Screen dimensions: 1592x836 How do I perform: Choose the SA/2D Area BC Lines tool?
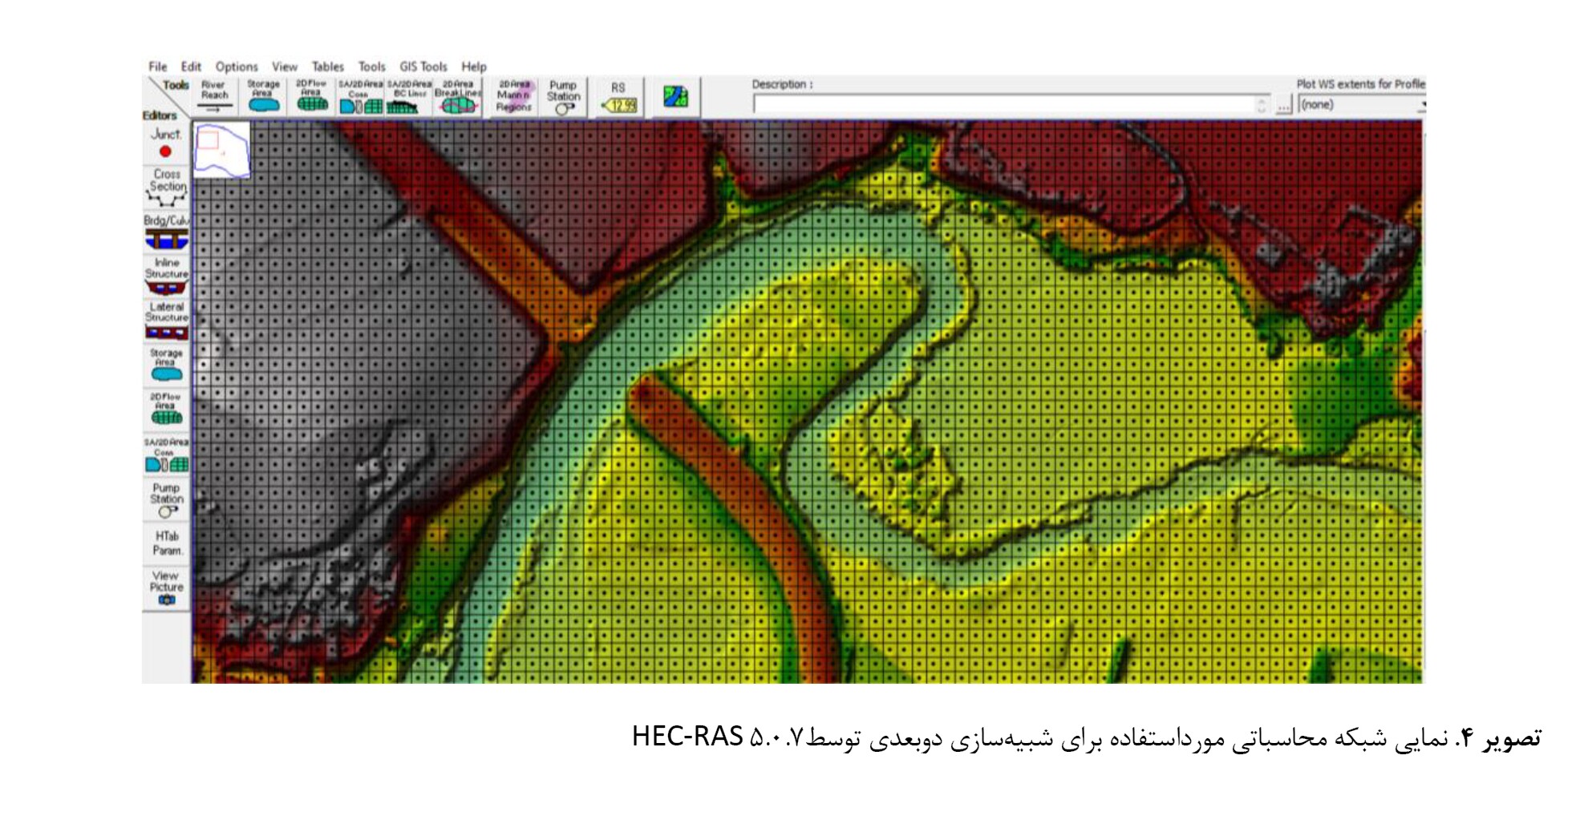click(409, 96)
